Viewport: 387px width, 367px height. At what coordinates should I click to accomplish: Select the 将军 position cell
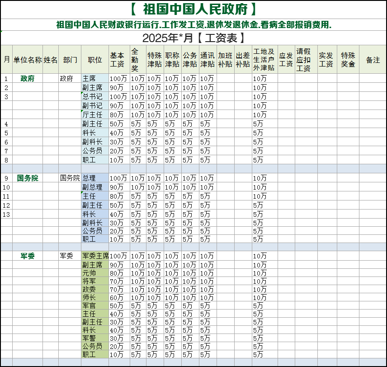95,281
